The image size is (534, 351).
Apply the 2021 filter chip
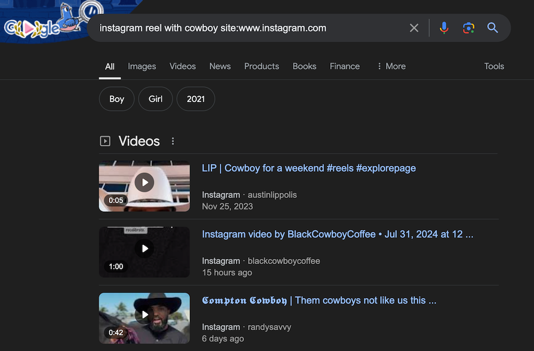(x=196, y=99)
